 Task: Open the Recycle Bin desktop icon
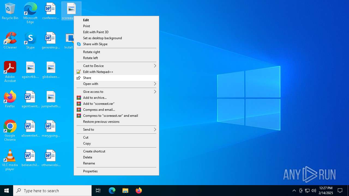pos(10,11)
